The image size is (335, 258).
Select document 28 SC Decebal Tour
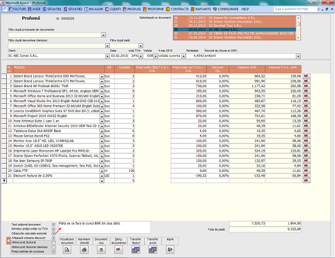point(234,26)
